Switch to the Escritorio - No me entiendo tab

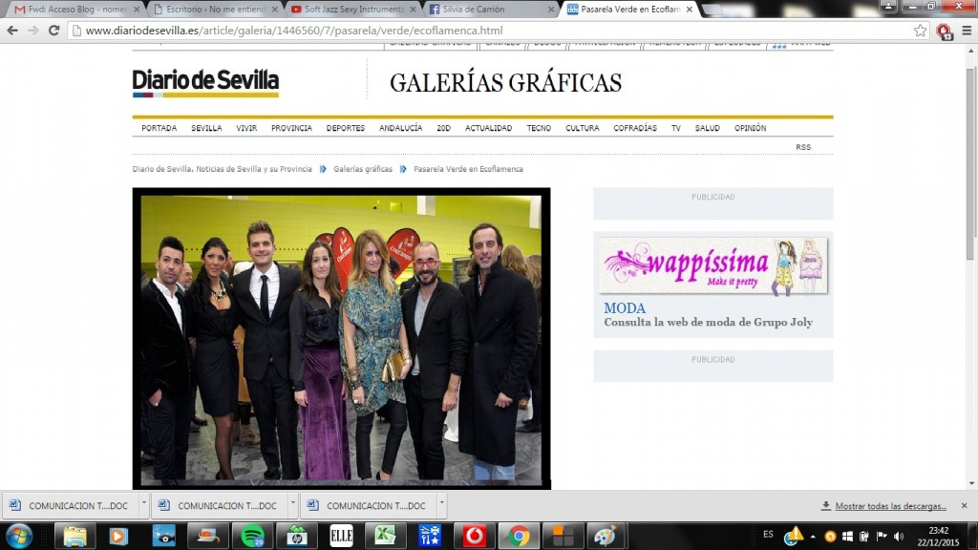(x=215, y=10)
